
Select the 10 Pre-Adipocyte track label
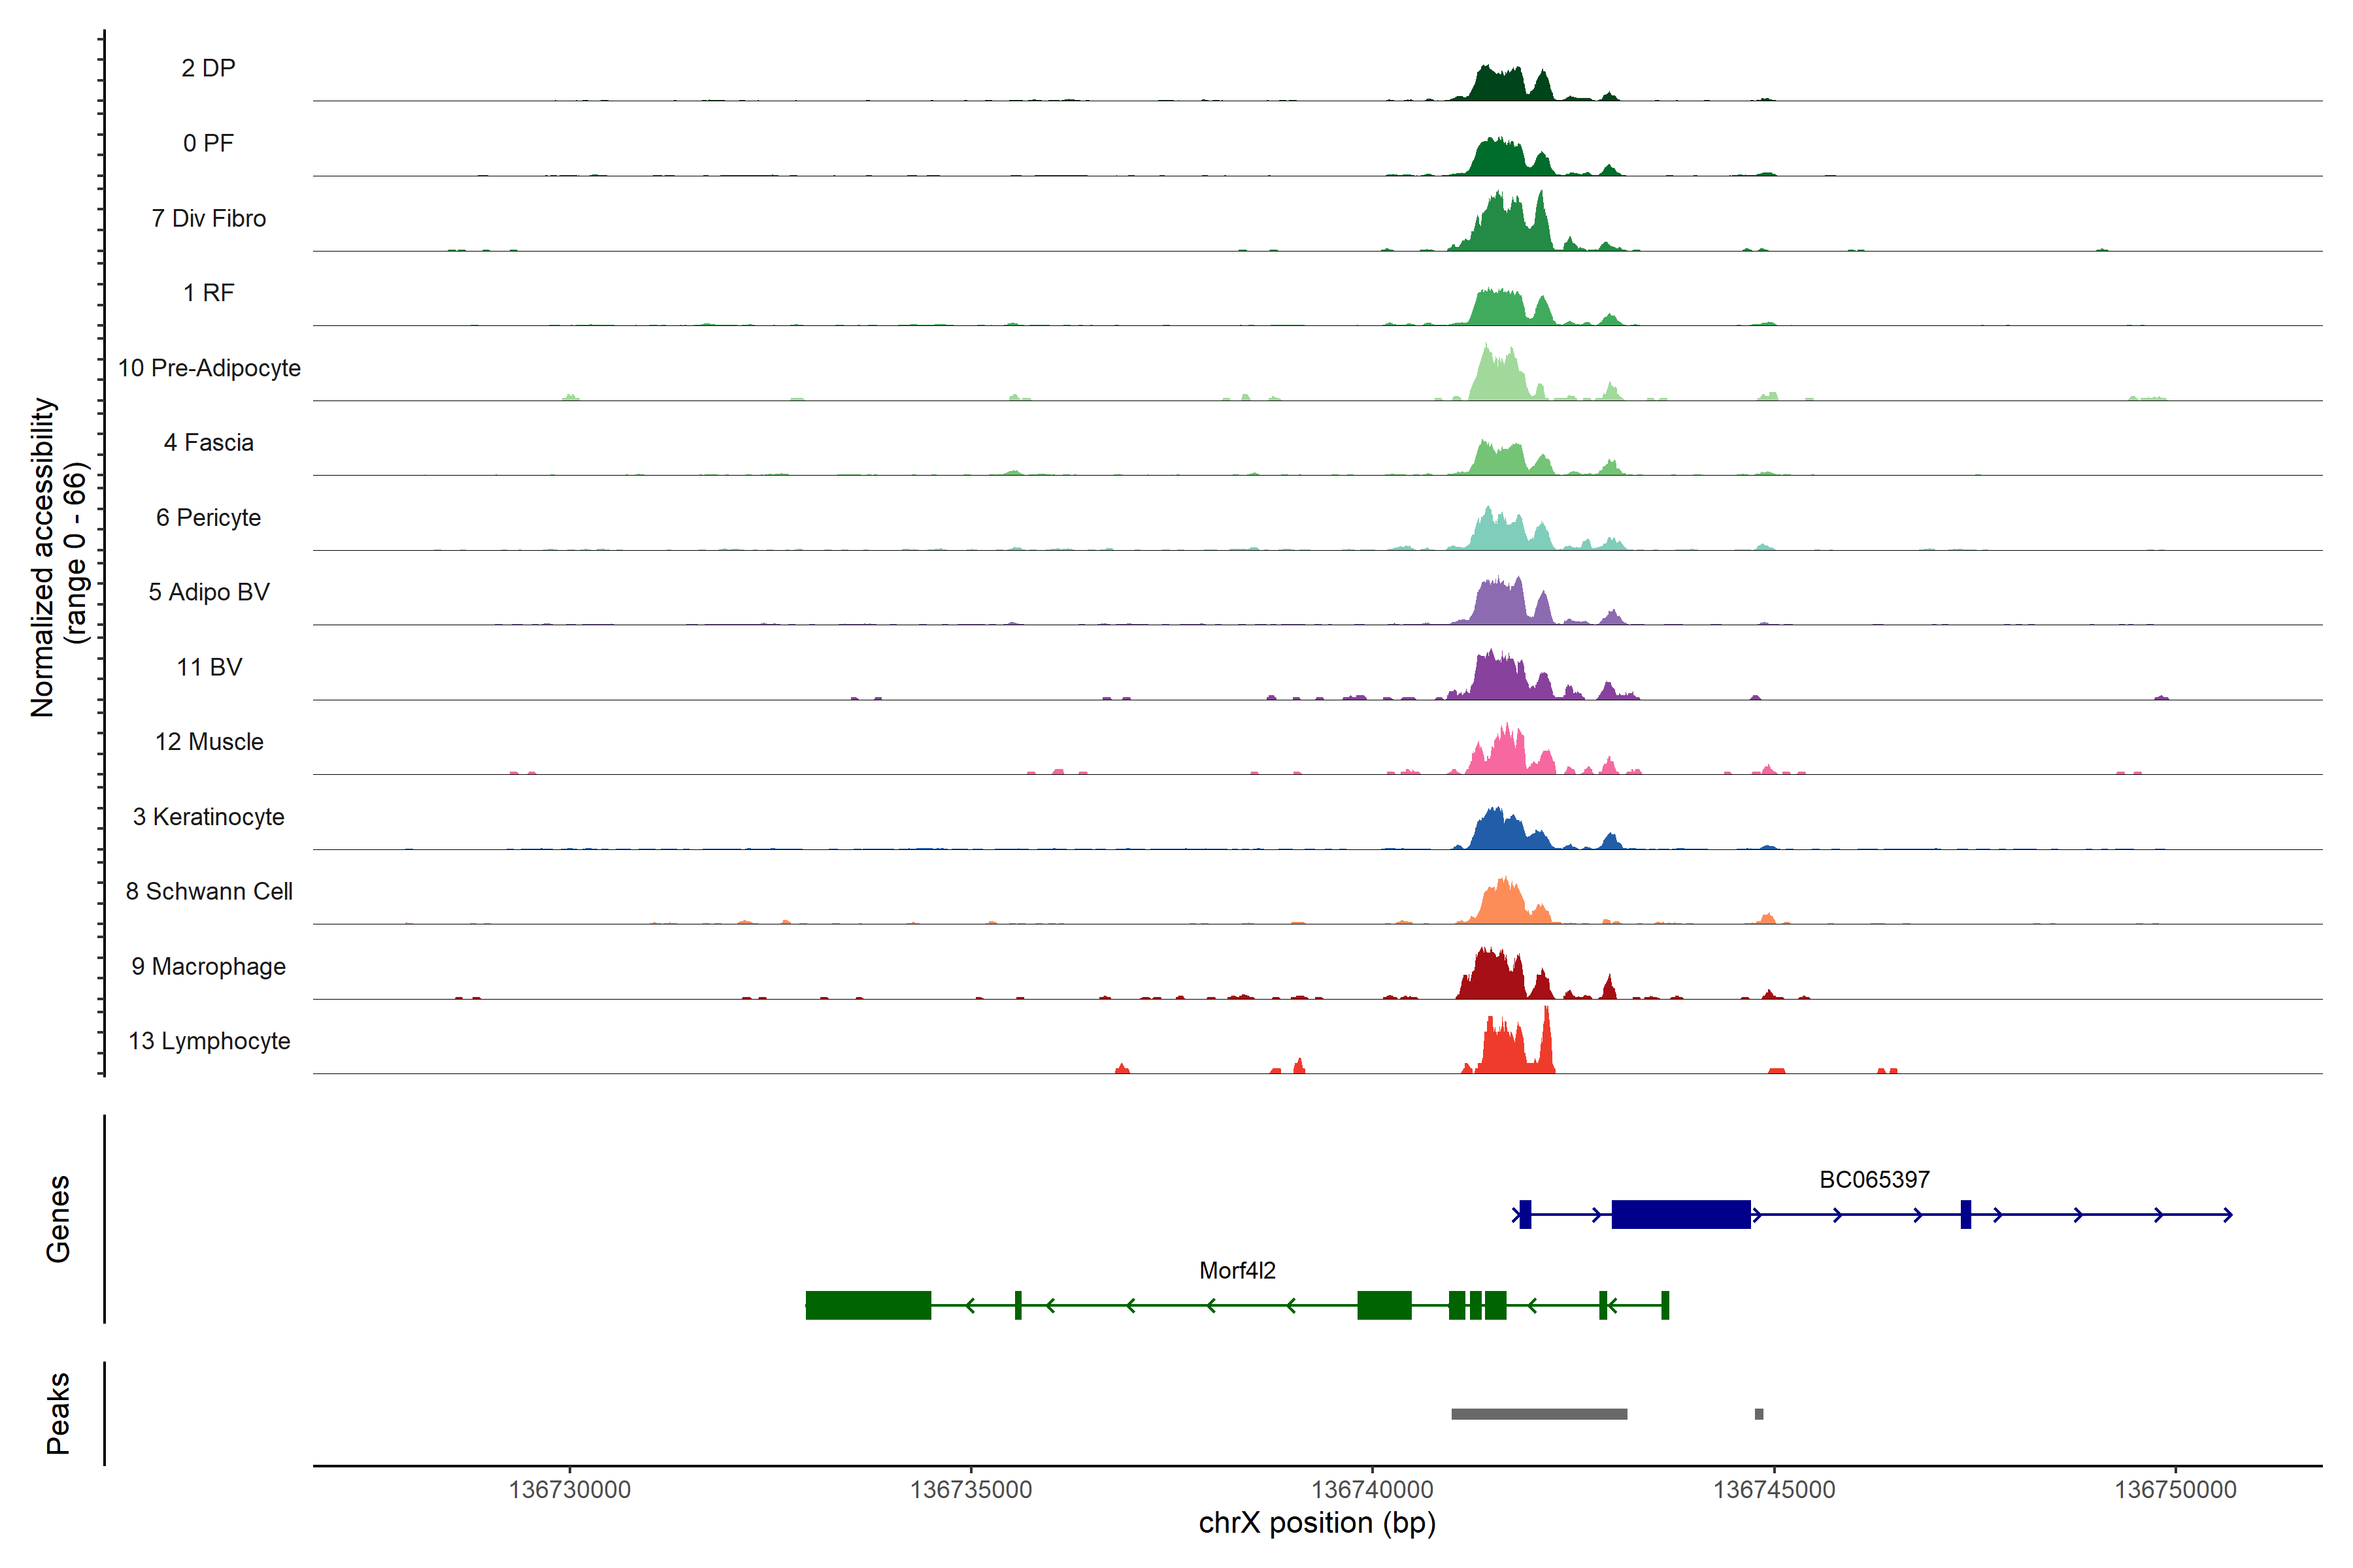(209, 368)
